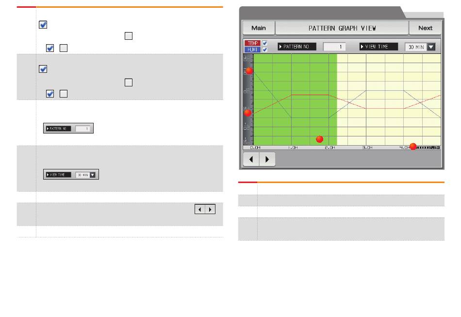The width and height of the screenshot is (461, 317).
Task: Open the 30 MIN view time dropdown arrow on the graph screen
Action: [431, 47]
